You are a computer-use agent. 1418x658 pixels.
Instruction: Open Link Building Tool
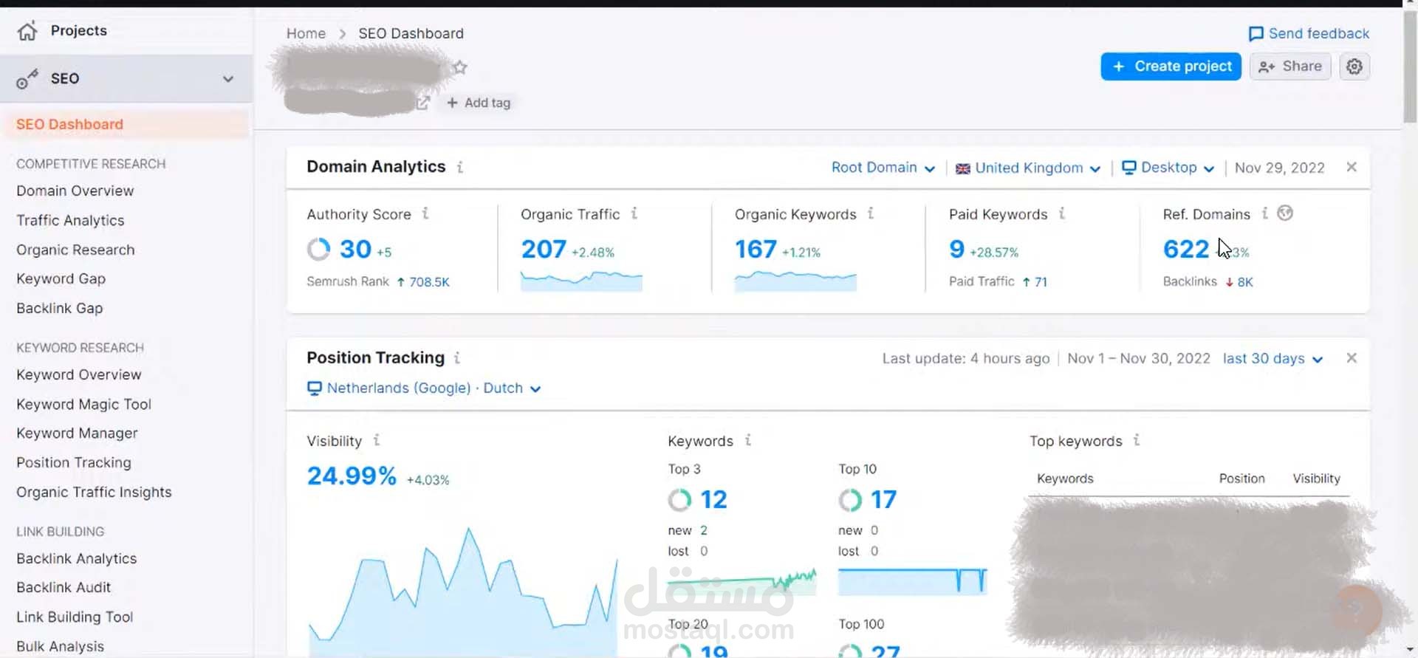[x=75, y=617]
